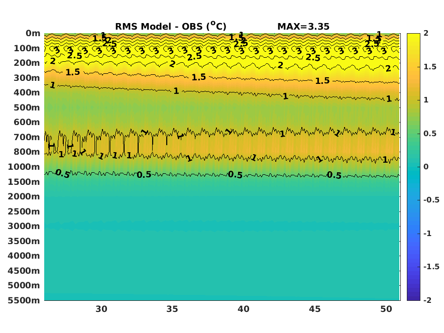Select the '100m' depth axis label
Image resolution: width=444 pixels, height=333 pixels.
(27, 48)
